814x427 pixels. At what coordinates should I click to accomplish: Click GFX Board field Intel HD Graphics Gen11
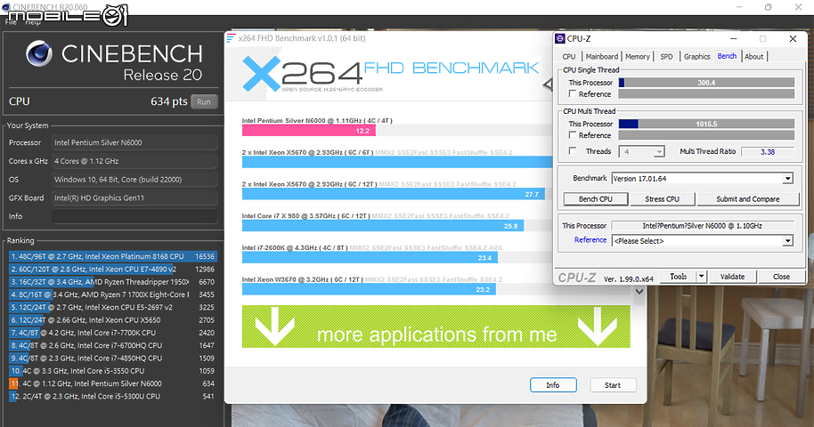[134, 197]
